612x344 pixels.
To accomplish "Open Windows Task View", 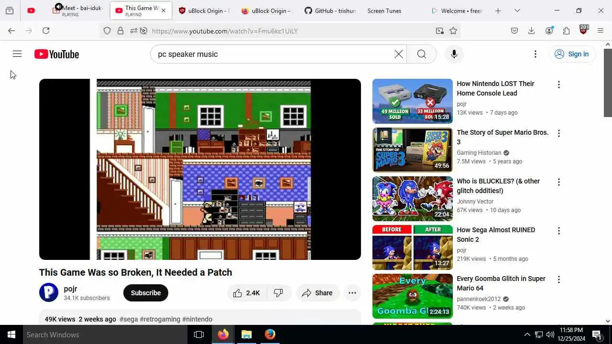I will (199, 334).
